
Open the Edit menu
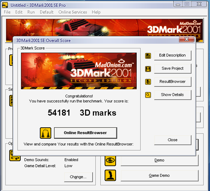(19, 12)
